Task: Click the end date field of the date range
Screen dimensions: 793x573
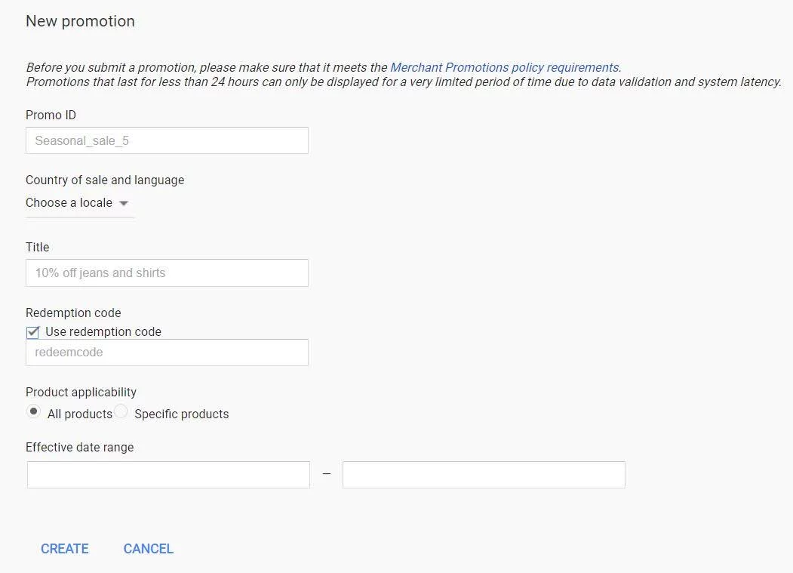Action: [x=484, y=475]
